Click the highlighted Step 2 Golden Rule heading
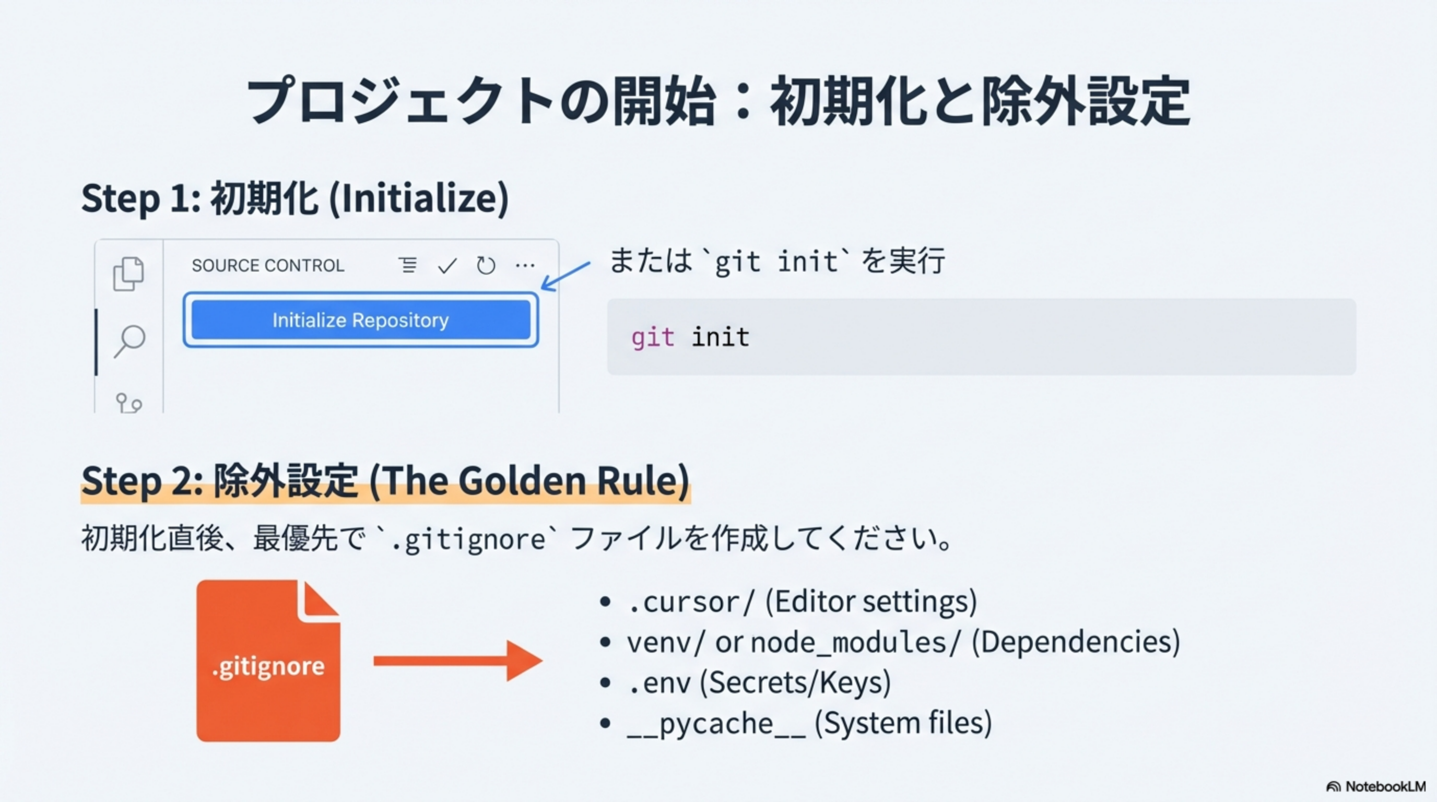Image resolution: width=1437 pixels, height=802 pixels. [385, 481]
